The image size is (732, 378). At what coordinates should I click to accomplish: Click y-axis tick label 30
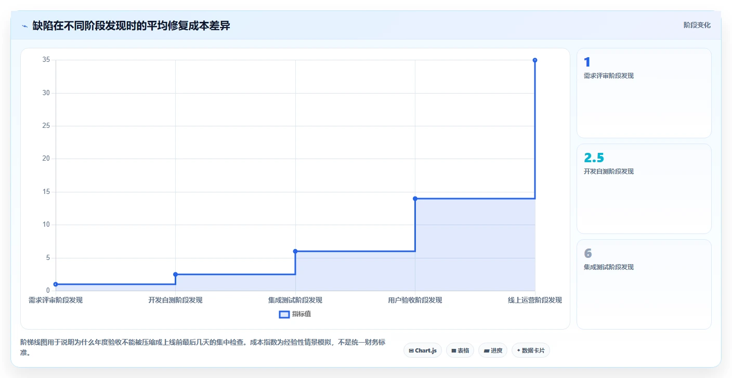pos(46,93)
